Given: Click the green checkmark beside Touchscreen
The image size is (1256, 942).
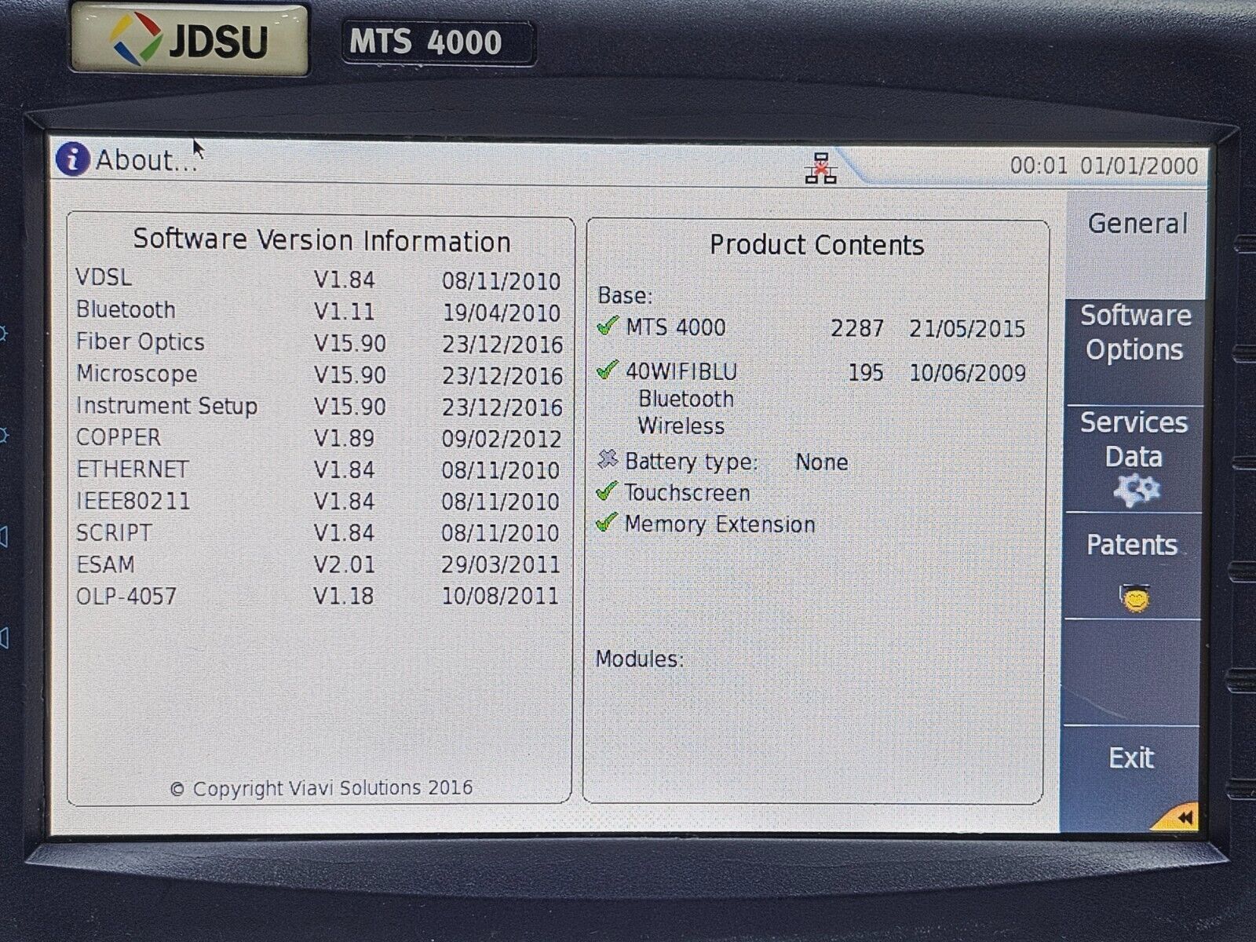Looking at the screenshot, I should pyautogui.click(x=607, y=491).
